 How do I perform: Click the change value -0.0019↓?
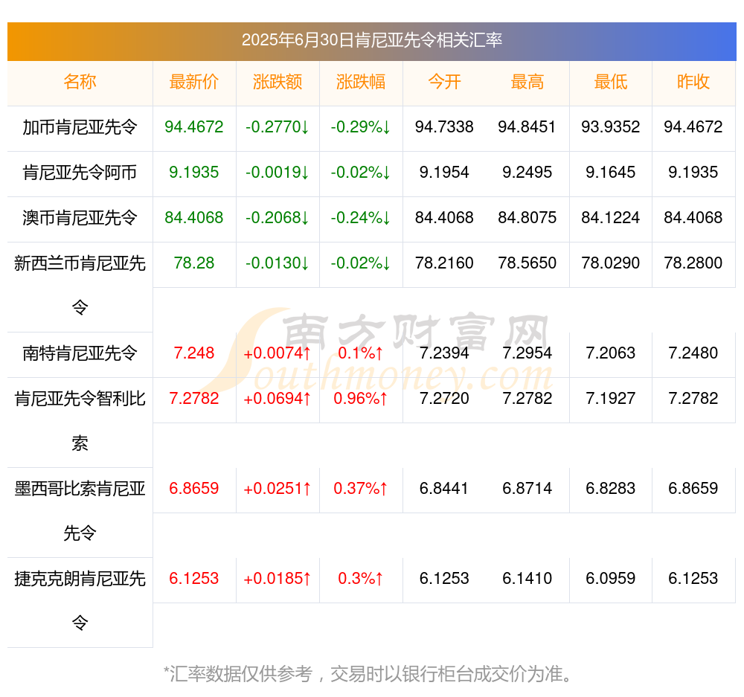click(x=278, y=173)
